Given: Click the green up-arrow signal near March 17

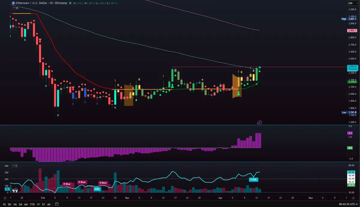Looking at the screenshot, I should (x=172, y=86).
